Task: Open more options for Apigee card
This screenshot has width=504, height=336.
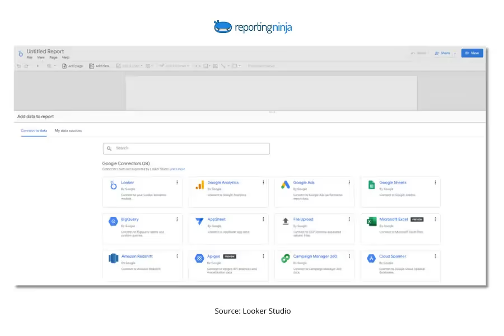Action: tap(263, 256)
